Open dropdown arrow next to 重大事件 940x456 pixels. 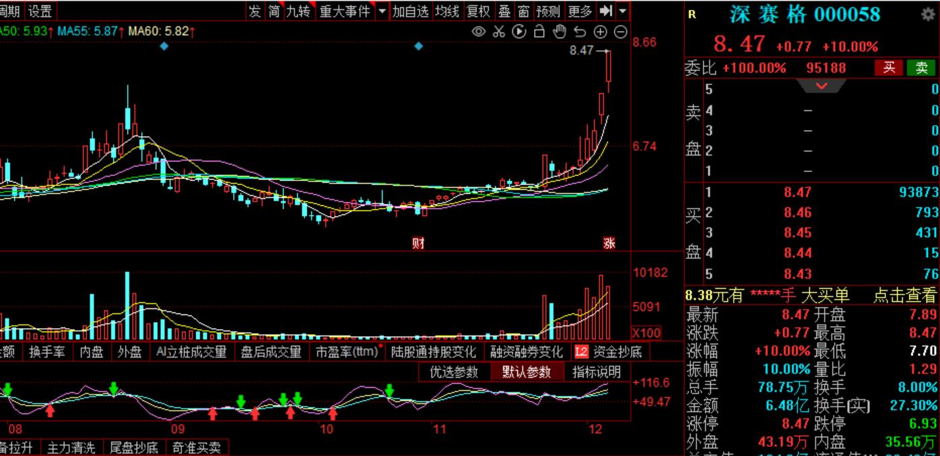(x=382, y=11)
